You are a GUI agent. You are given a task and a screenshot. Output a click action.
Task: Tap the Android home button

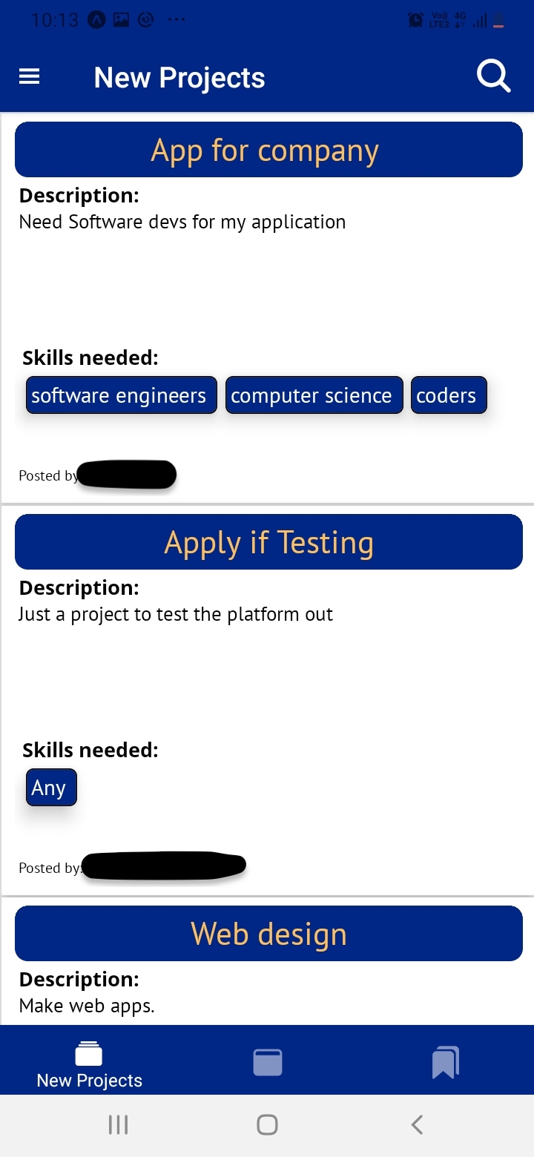(x=267, y=1124)
